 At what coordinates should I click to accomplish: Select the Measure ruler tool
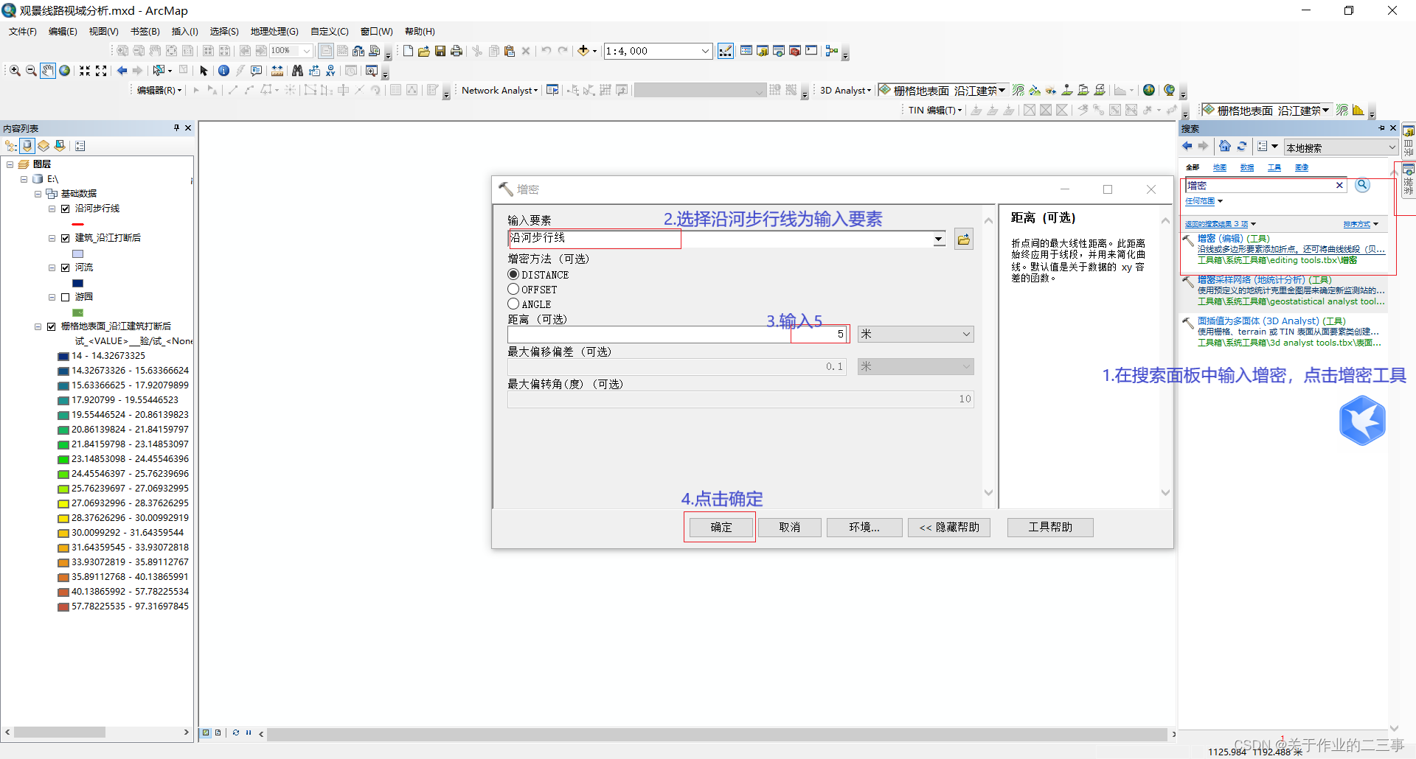pos(277,71)
